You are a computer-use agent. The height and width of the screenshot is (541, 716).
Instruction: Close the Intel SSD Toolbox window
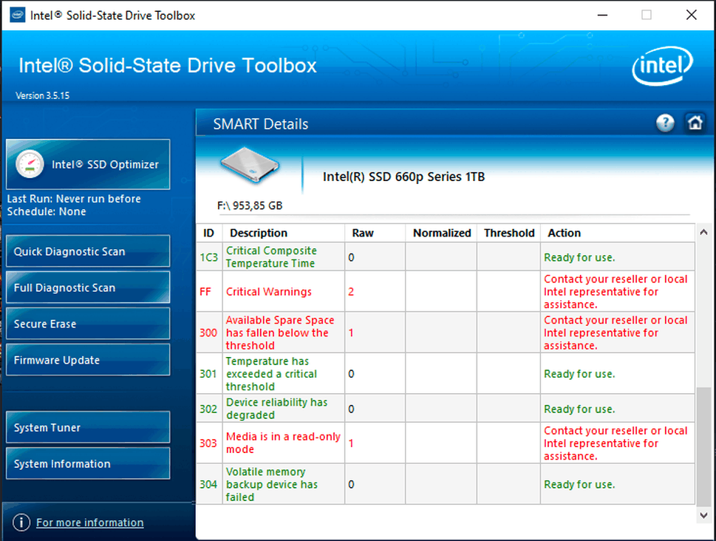tap(692, 15)
